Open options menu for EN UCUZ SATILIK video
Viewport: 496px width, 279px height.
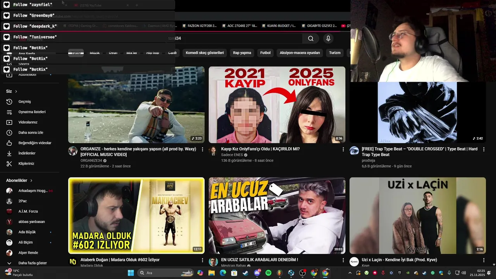tap(343, 260)
